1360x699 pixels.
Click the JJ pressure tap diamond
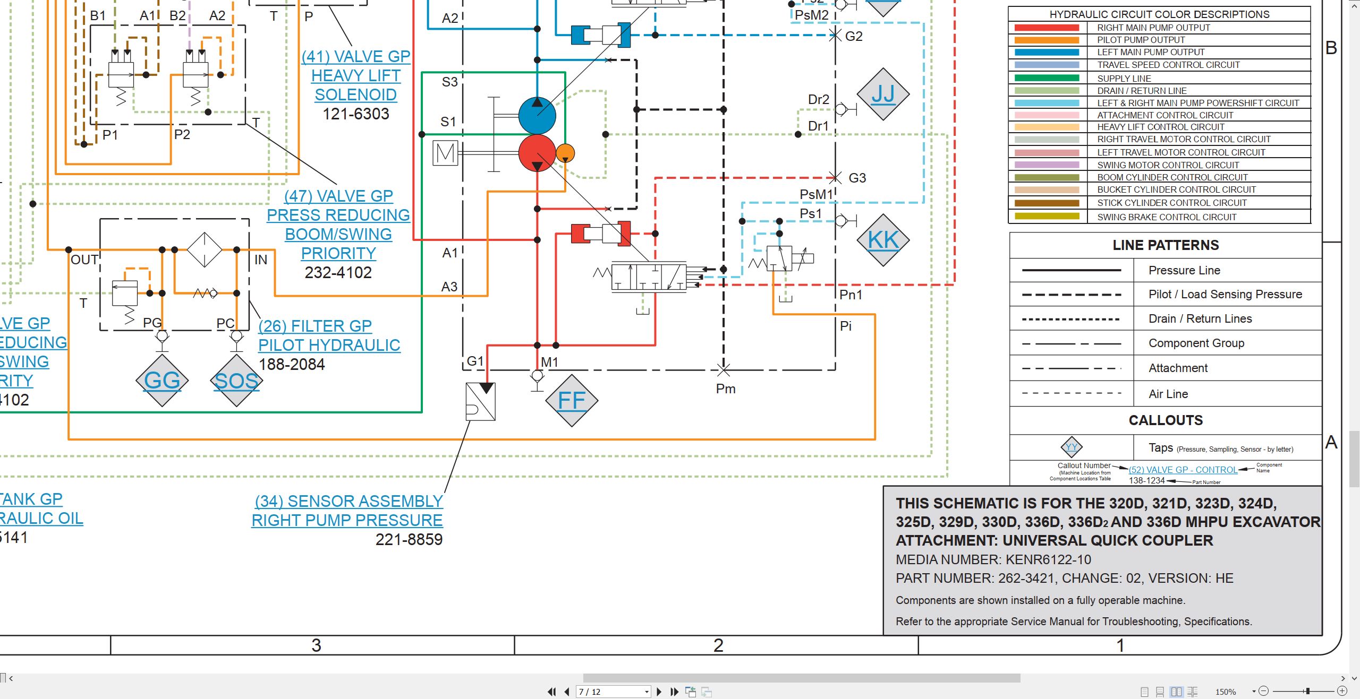click(883, 94)
